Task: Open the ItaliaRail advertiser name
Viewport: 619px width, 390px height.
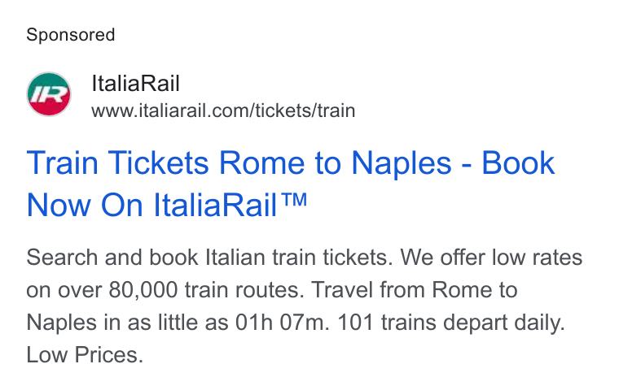Action: pyautogui.click(x=135, y=84)
